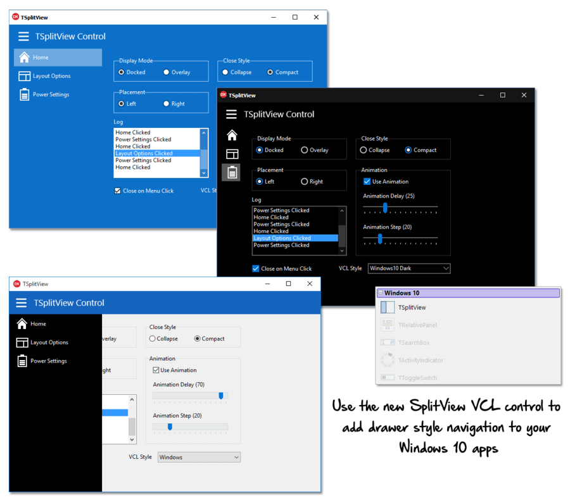Click the hamburger menu icon in the light window

22,303
